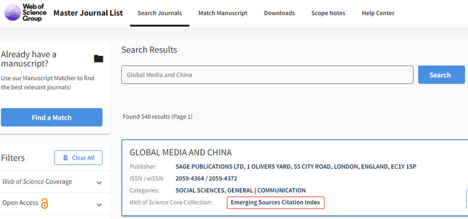Click the Find a Match button
The height and width of the screenshot is (219, 468).
click(x=52, y=117)
